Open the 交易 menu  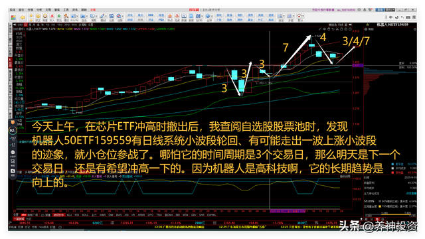click(48, 9)
